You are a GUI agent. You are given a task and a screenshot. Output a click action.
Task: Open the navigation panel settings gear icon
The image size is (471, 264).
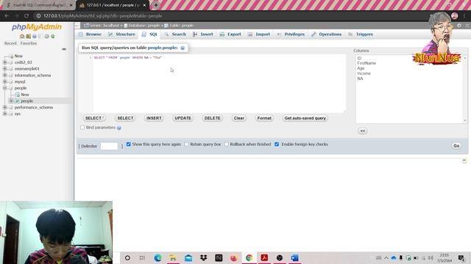(x=46, y=36)
